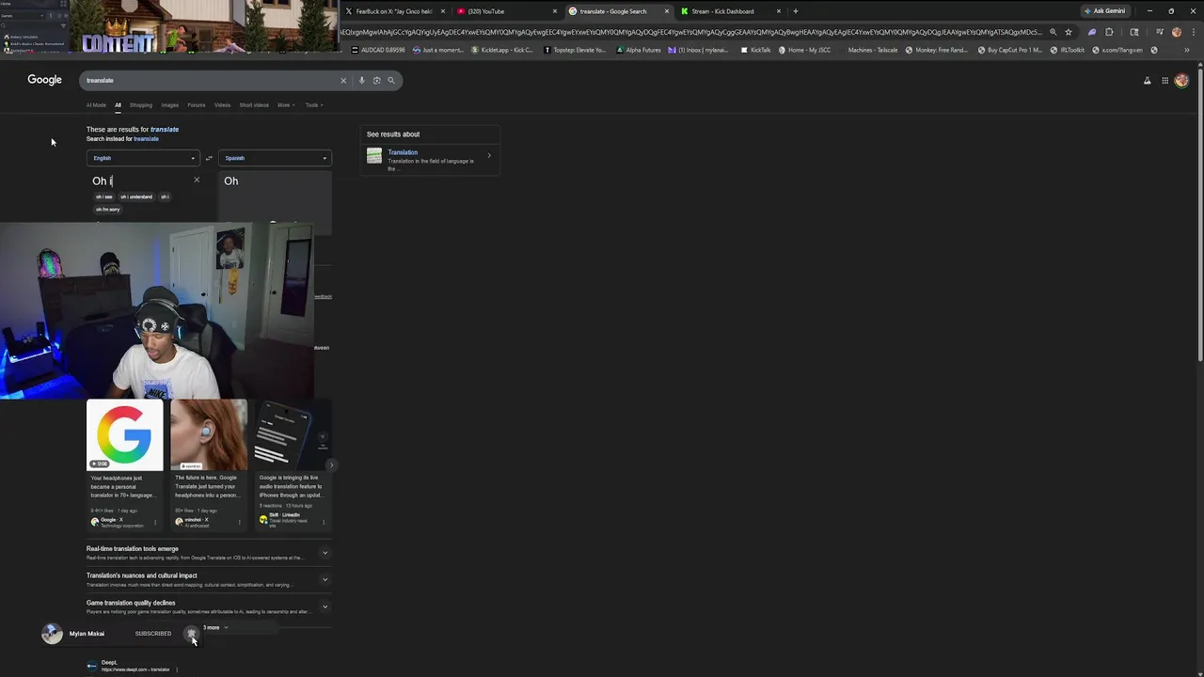Screen dimensions: 1204x677
Task: Show next posts in the carousel
Action: (x=331, y=464)
